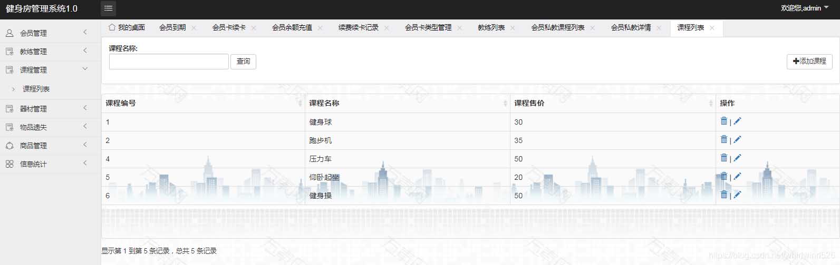Select the 仰卧起坐 course name cell

[407, 177]
